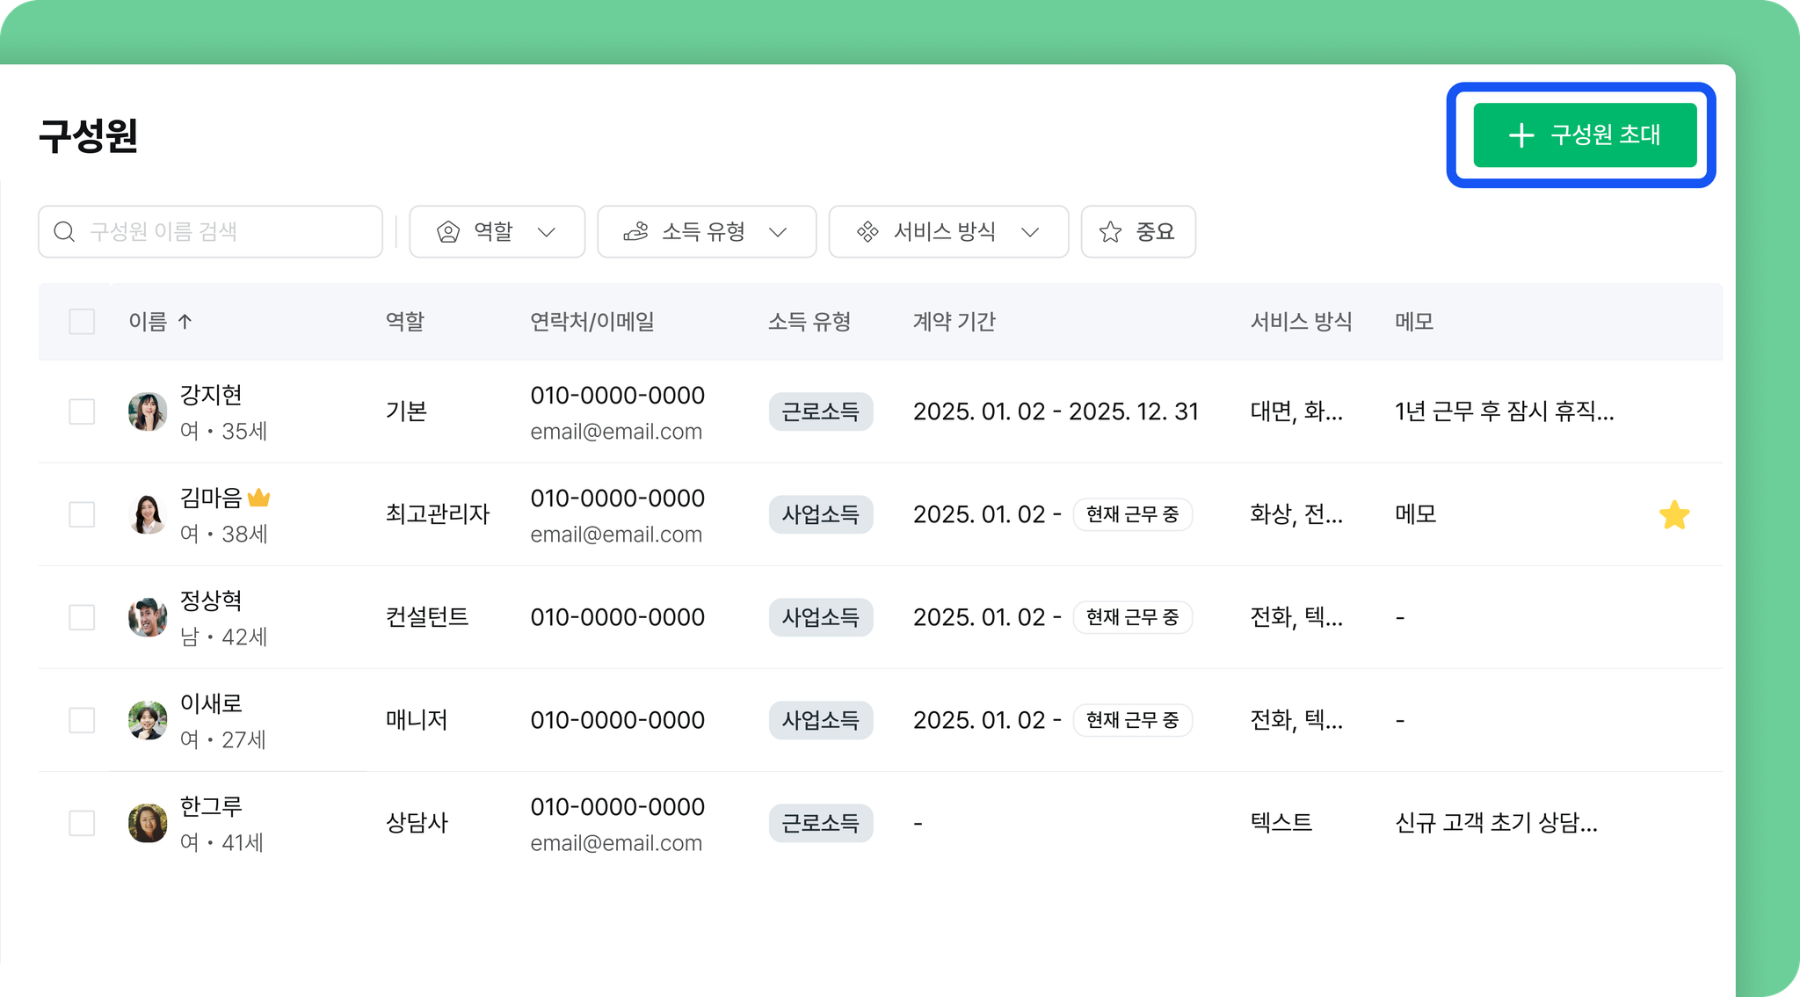This screenshot has height=997, width=1800.
Task: Click the 컨설턴트 role cell
Action: coord(427,617)
